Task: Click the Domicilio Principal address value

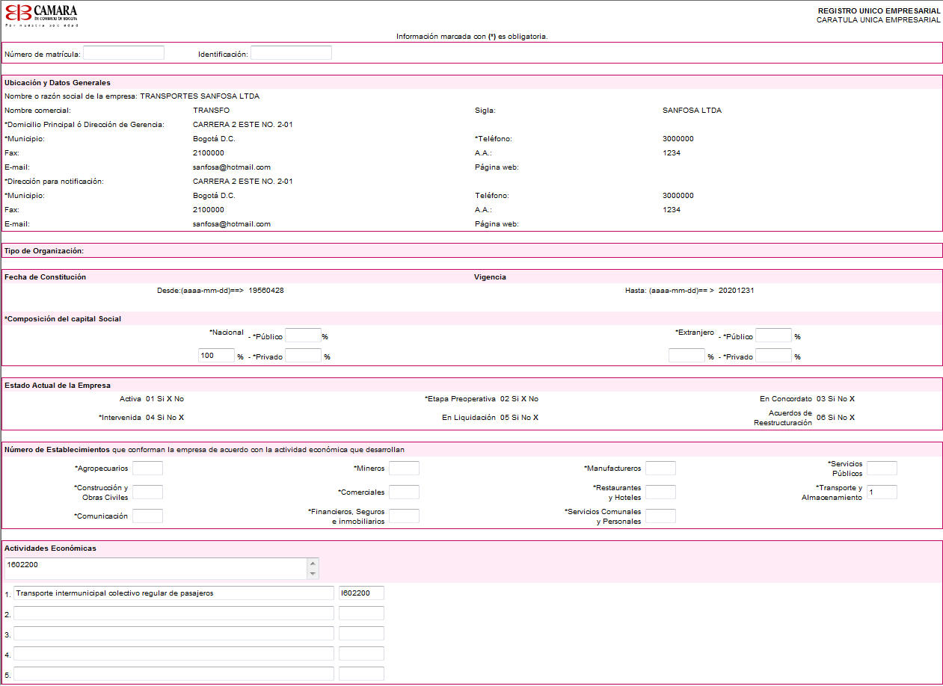Action: (x=243, y=125)
